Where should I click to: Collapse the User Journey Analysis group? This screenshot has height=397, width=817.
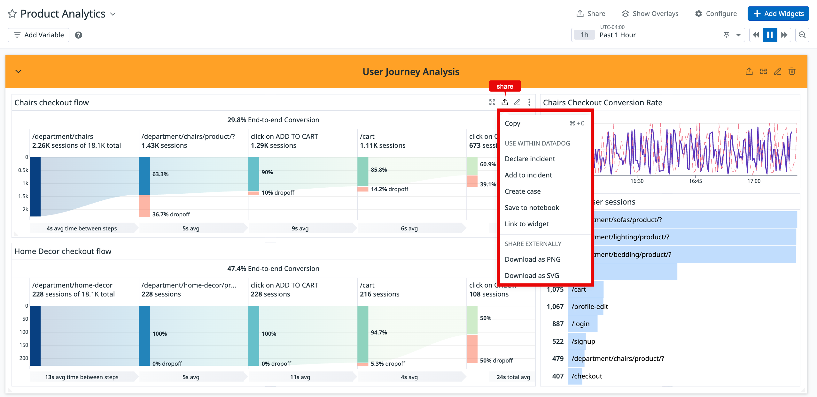19,71
